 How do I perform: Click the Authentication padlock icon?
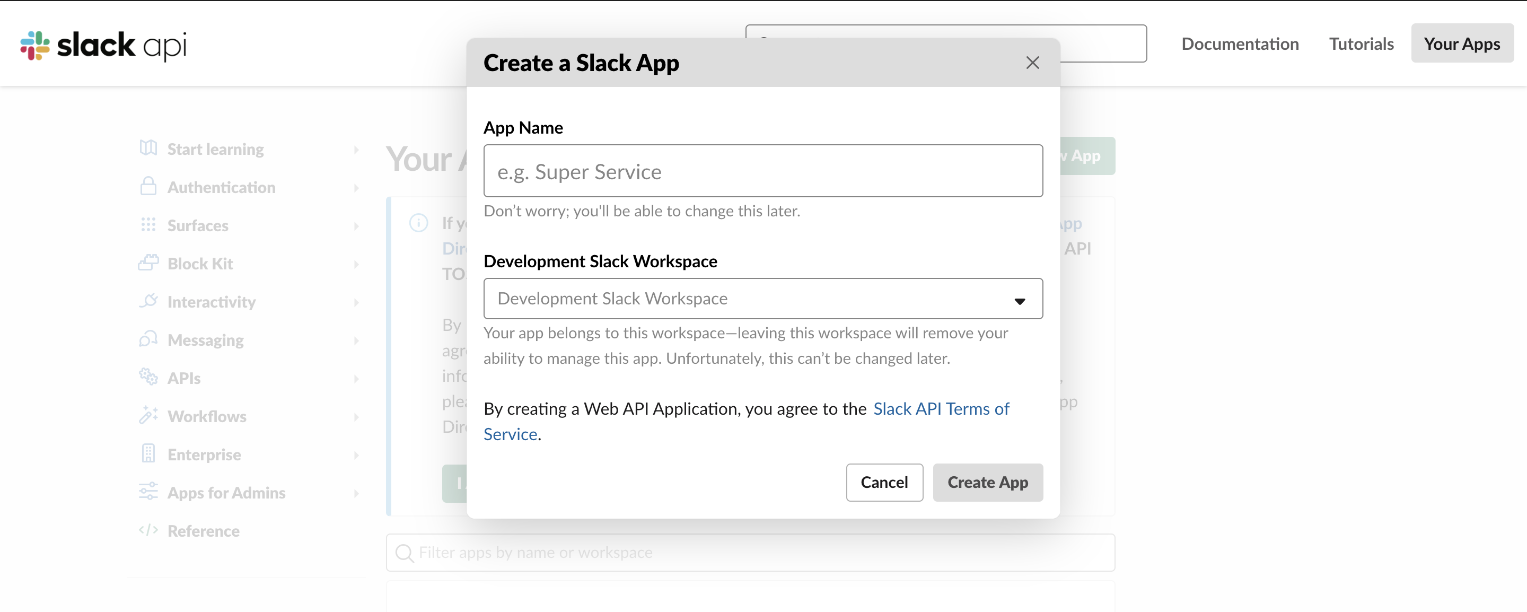pyautogui.click(x=148, y=187)
